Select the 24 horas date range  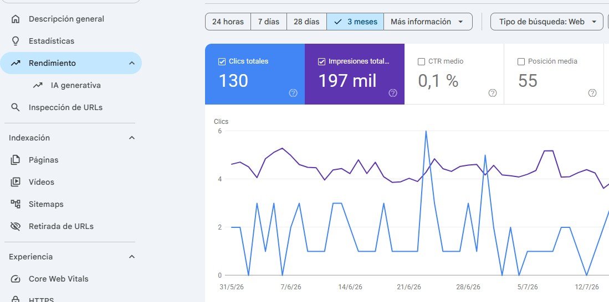pyautogui.click(x=228, y=22)
